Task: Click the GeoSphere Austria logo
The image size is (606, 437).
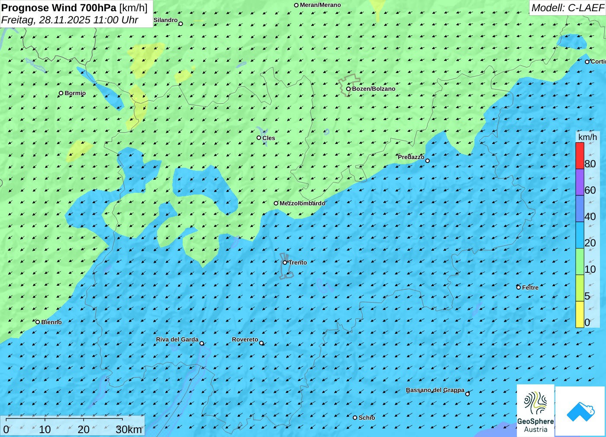Action: click(x=535, y=411)
